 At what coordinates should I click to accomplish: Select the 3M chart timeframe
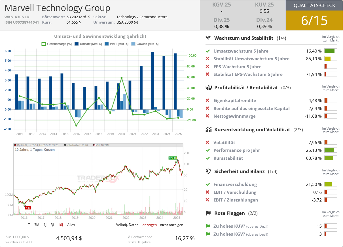pos(37,225)
